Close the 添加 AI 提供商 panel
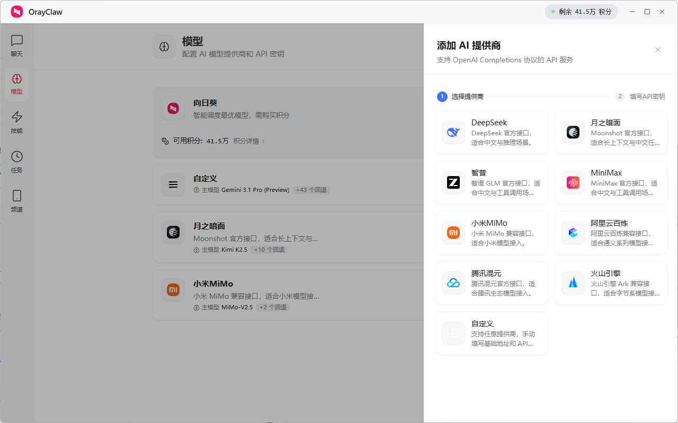 click(658, 50)
